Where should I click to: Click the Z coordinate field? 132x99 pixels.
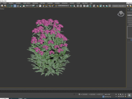click(x=101, y=94)
